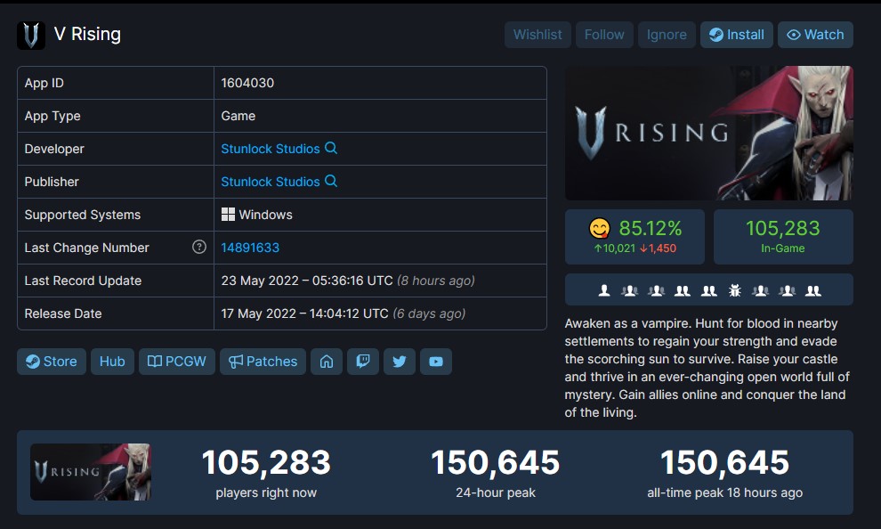Click search magnifier in the Publisher row
The width and height of the screenshot is (881, 529).
[331, 181]
